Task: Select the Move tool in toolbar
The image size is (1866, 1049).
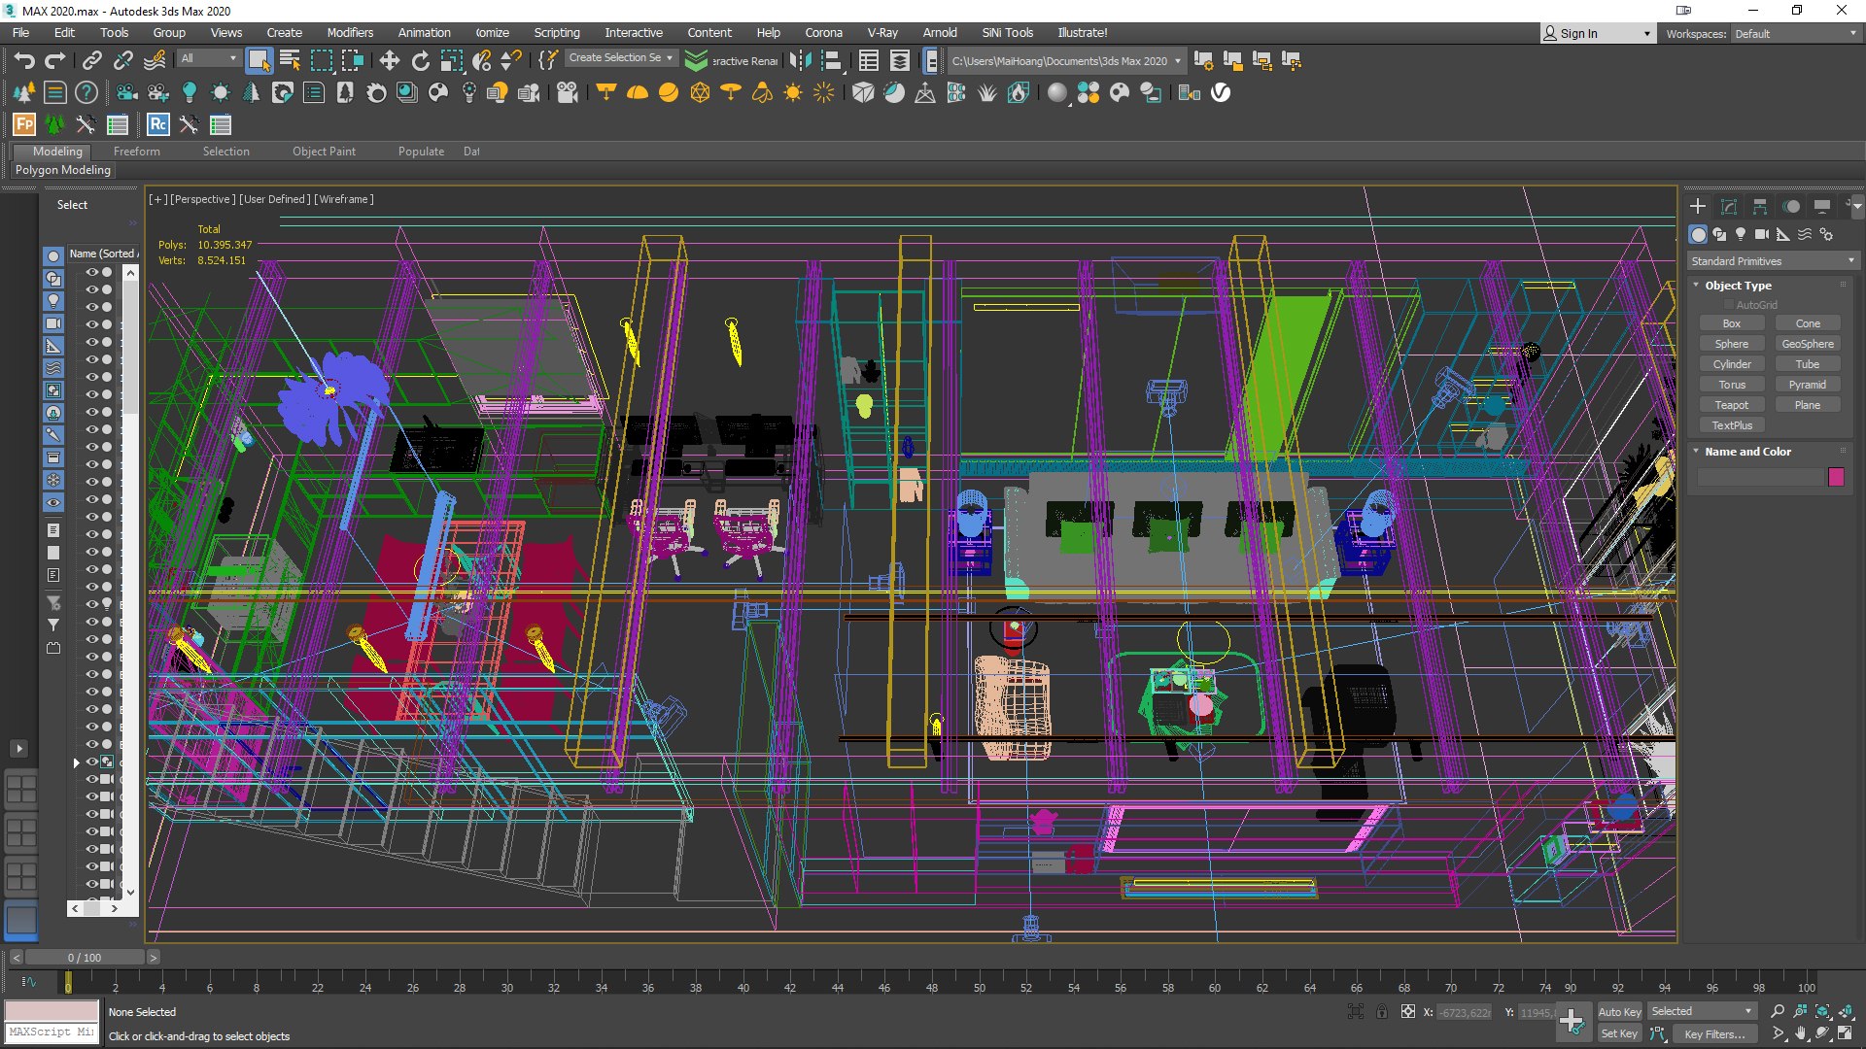Action: pos(389,60)
